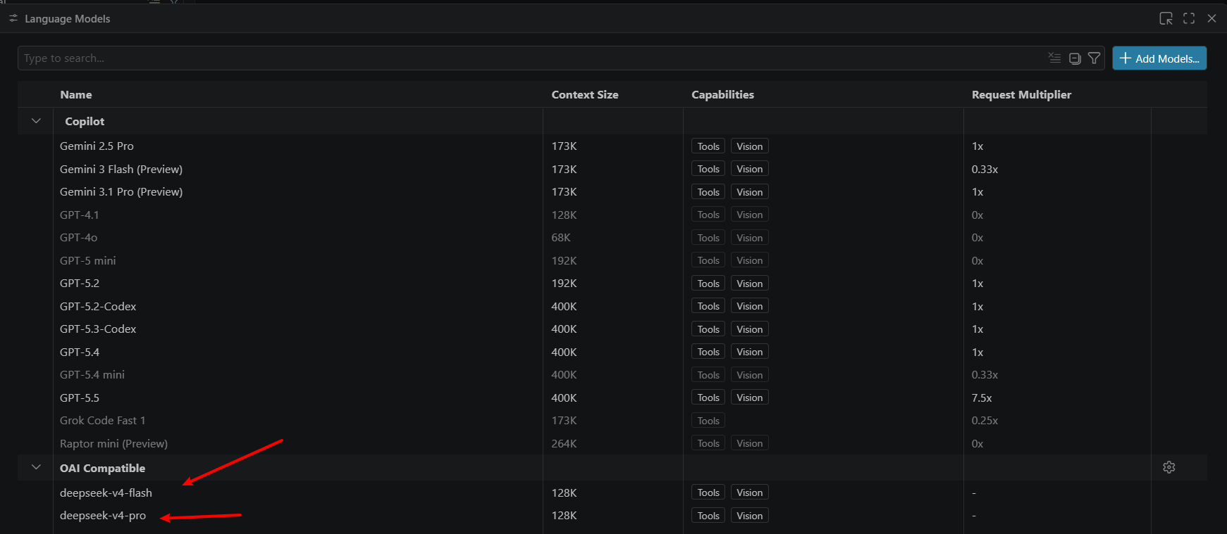
Task: Clear the model search input icon
Action: 1054,58
